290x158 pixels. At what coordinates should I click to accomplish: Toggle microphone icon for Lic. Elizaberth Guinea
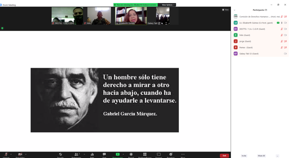282,23
